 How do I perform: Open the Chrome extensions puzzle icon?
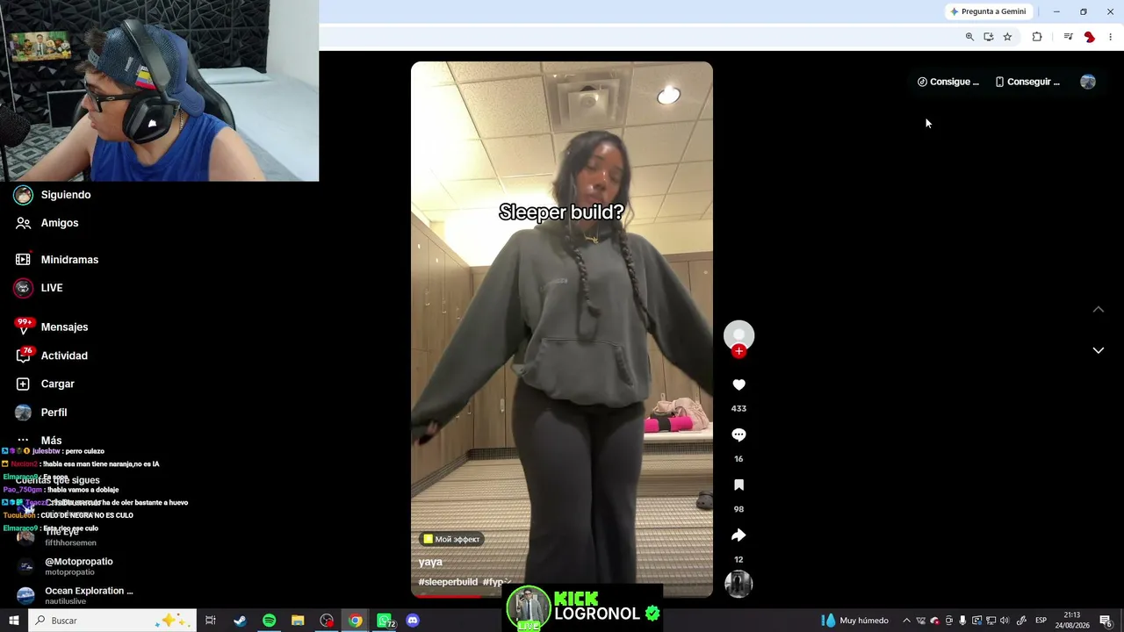coord(1037,37)
